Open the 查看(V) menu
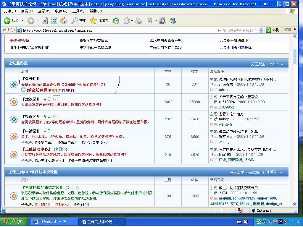 point(44,11)
